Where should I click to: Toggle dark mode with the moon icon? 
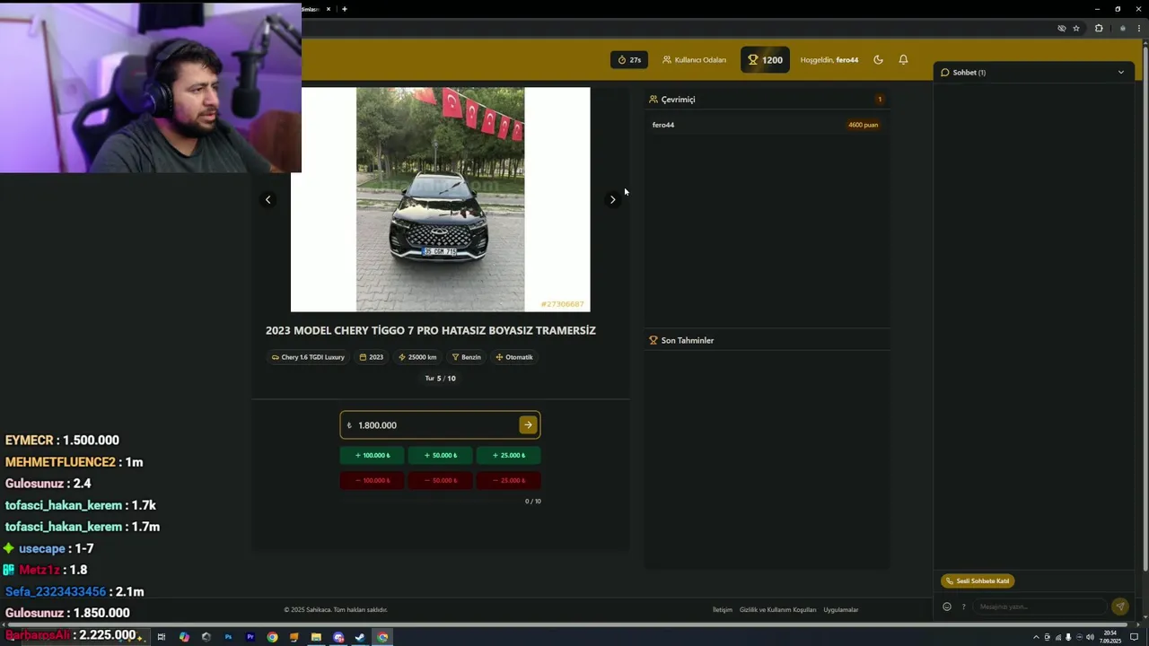coord(878,60)
